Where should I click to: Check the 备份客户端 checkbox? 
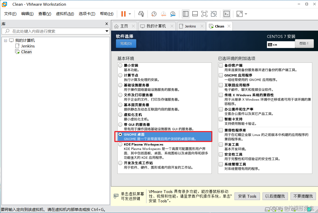coord(221,65)
